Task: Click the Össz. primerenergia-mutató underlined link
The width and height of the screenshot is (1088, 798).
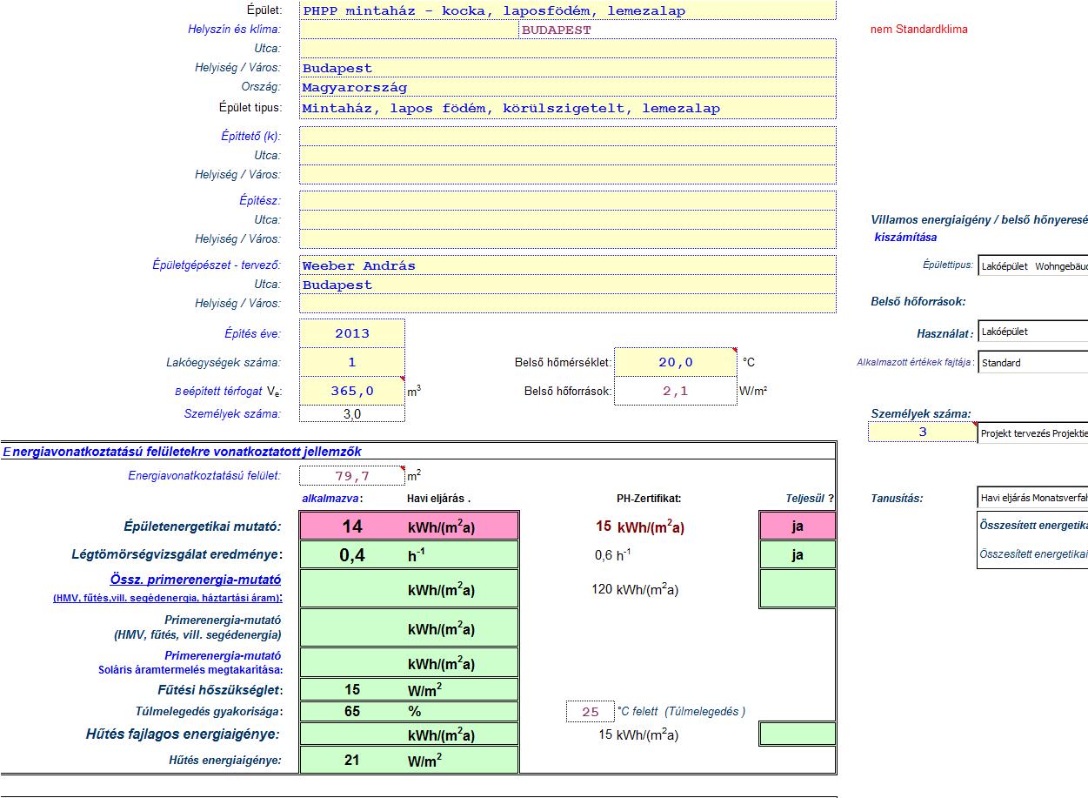Action: coord(195,580)
